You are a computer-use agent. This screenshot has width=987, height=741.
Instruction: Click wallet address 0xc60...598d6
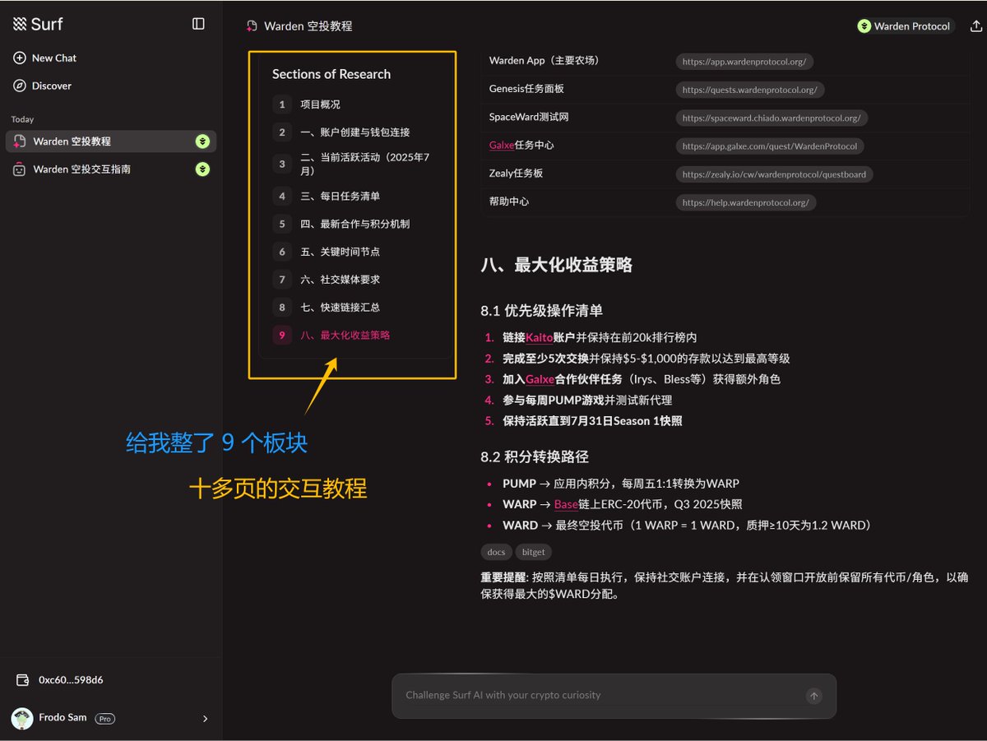tap(71, 680)
